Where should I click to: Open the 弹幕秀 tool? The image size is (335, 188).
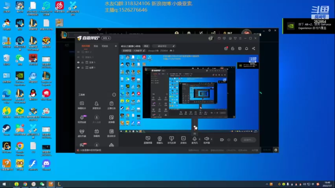point(97,133)
